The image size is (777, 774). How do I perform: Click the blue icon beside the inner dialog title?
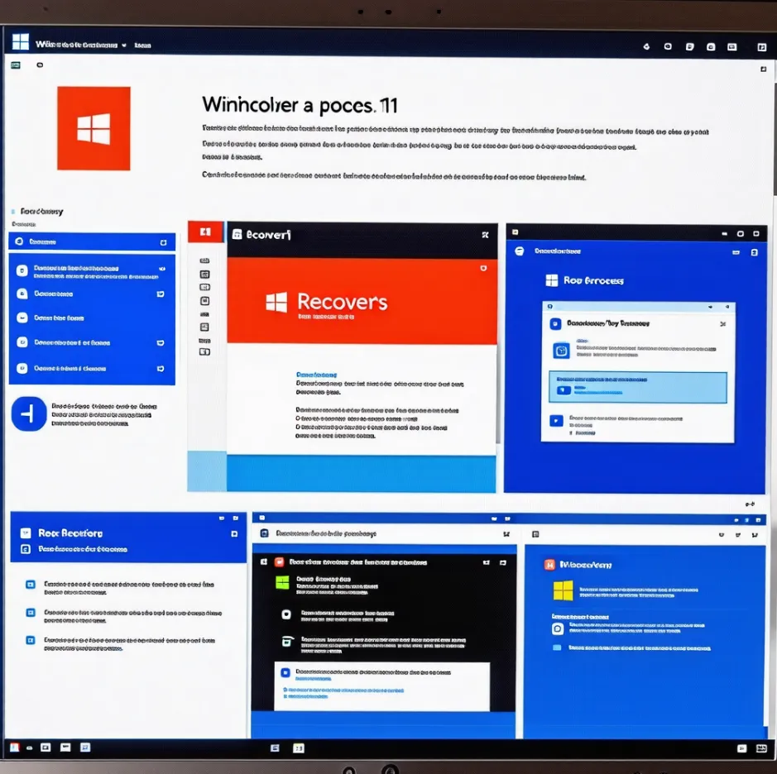coord(555,324)
